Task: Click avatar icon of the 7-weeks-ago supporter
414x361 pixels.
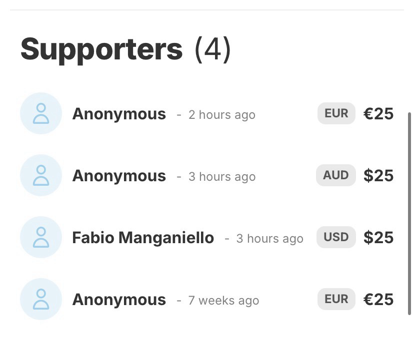Action: pyautogui.click(x=41, y=299)
